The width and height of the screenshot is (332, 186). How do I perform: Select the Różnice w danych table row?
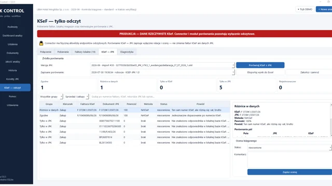pyautogui.click(x=134, y=110)
